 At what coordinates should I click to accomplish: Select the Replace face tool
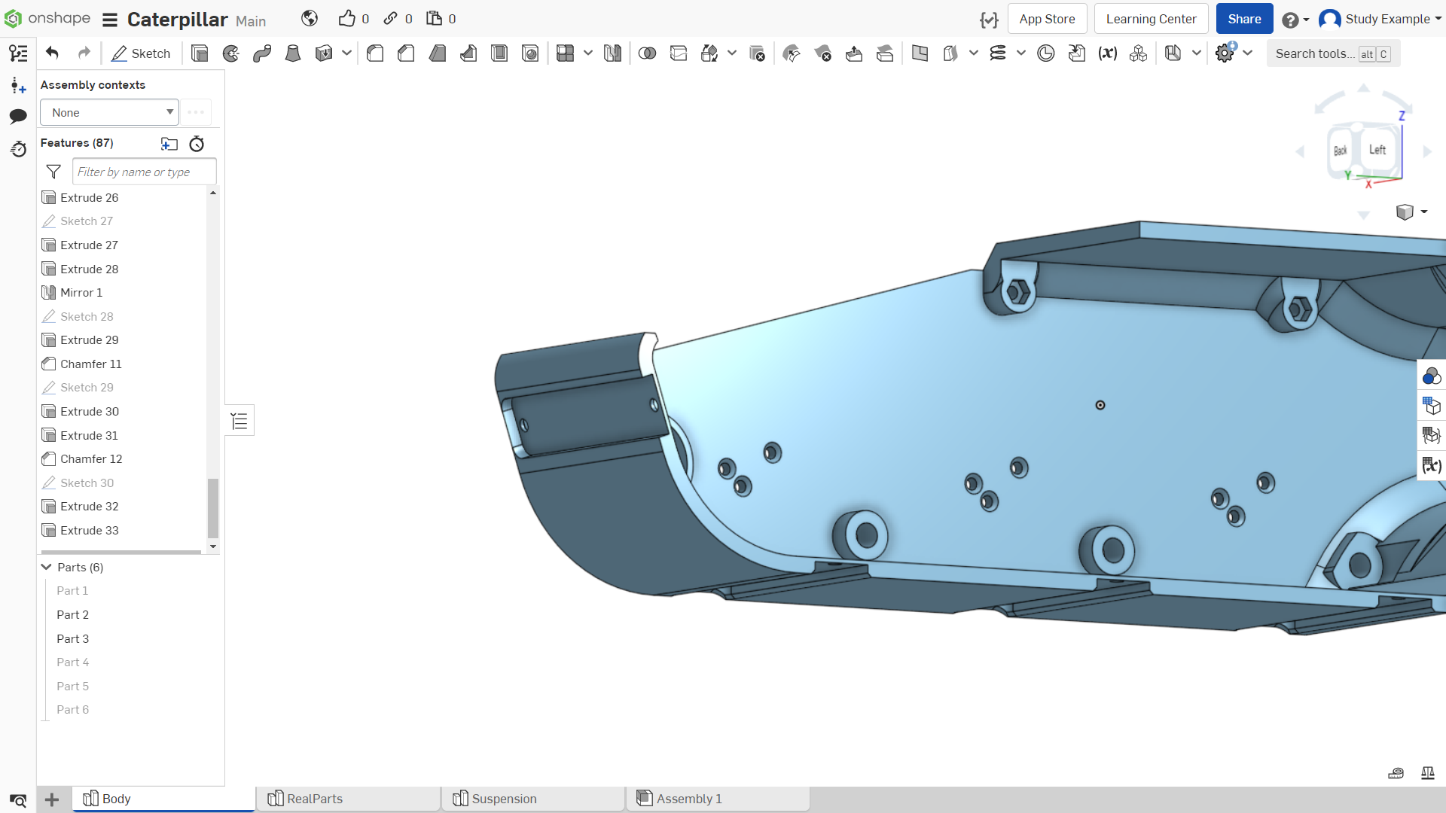pos(885,53)
